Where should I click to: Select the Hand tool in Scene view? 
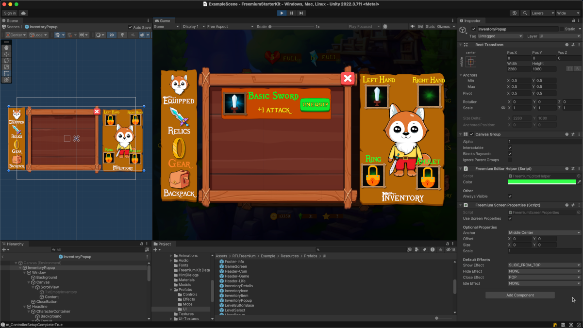[6, 48]
